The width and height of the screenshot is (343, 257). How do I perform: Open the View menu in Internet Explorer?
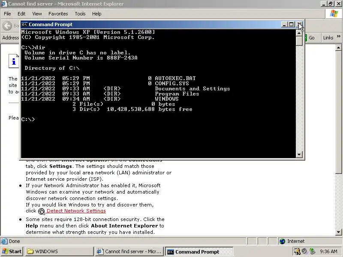[x=37, y=14]
